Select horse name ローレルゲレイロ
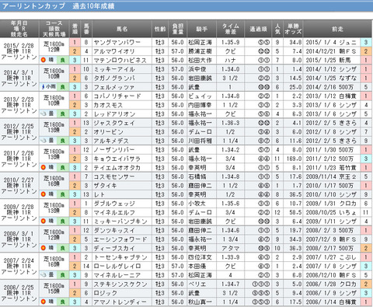The image size is (373, 307). click(117, 266)
